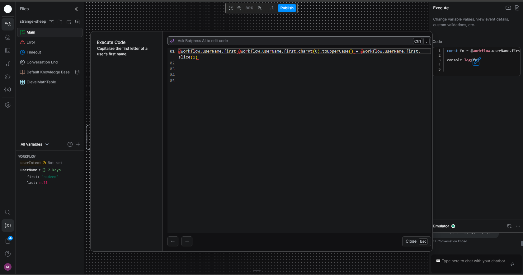Open the workflows explorer in the sidebar
Viewport: 523px width, 275px height.
[8, 24]
